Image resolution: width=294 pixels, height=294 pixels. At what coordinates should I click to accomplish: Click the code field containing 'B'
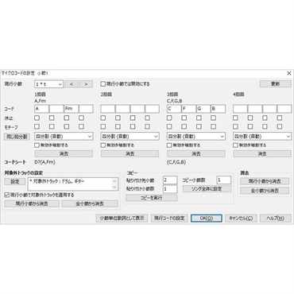(219, 109)
